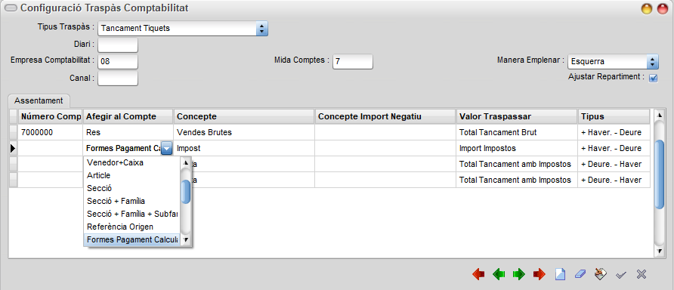Image resolution: width=674 pixels, height=290 pixels.
Task: Click grid scrollbar down arrow
Action: (x=659, y=251)
